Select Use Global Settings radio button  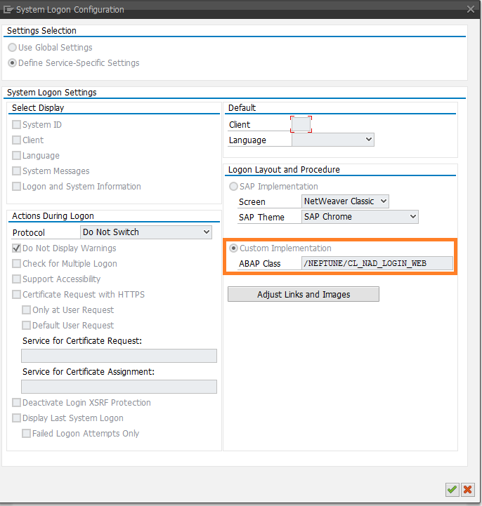(13, 48)
